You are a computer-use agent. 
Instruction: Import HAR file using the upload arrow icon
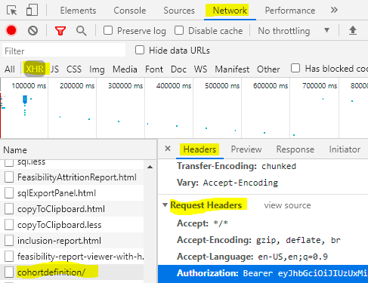(353, 30)
